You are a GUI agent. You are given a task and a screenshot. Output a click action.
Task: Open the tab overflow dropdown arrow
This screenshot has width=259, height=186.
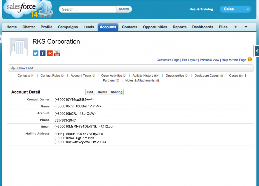[x=246, y=27]
